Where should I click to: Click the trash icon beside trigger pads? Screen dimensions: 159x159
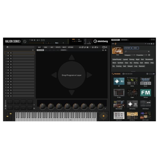tap(6, 108)
